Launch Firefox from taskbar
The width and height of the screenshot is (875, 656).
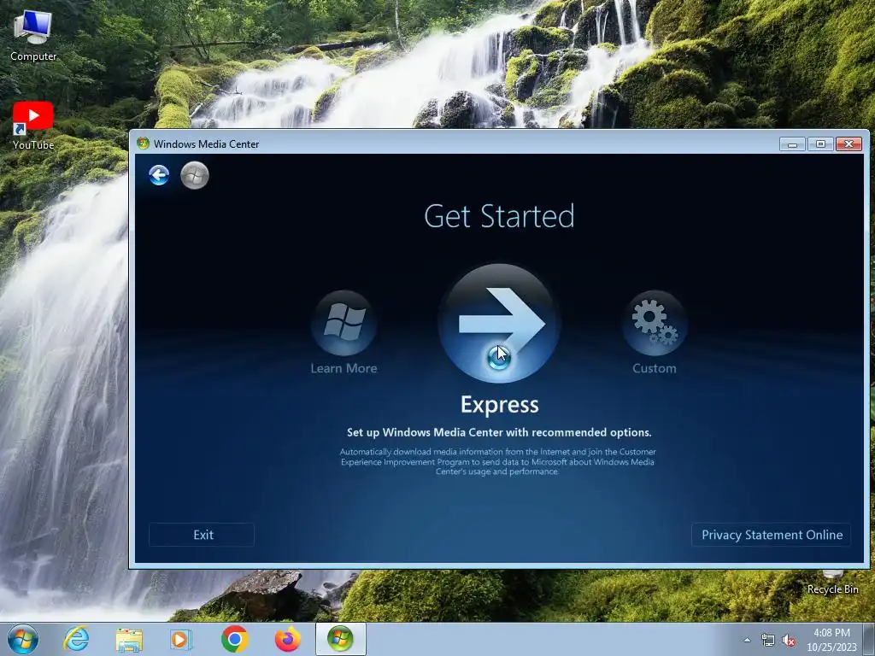pos(288,639)
